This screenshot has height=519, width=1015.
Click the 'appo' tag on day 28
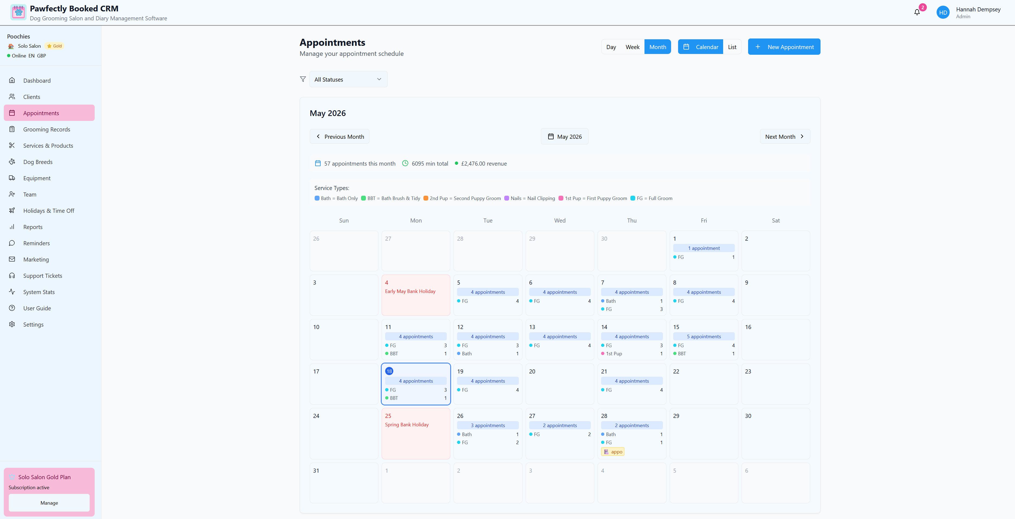click(613, 452)
